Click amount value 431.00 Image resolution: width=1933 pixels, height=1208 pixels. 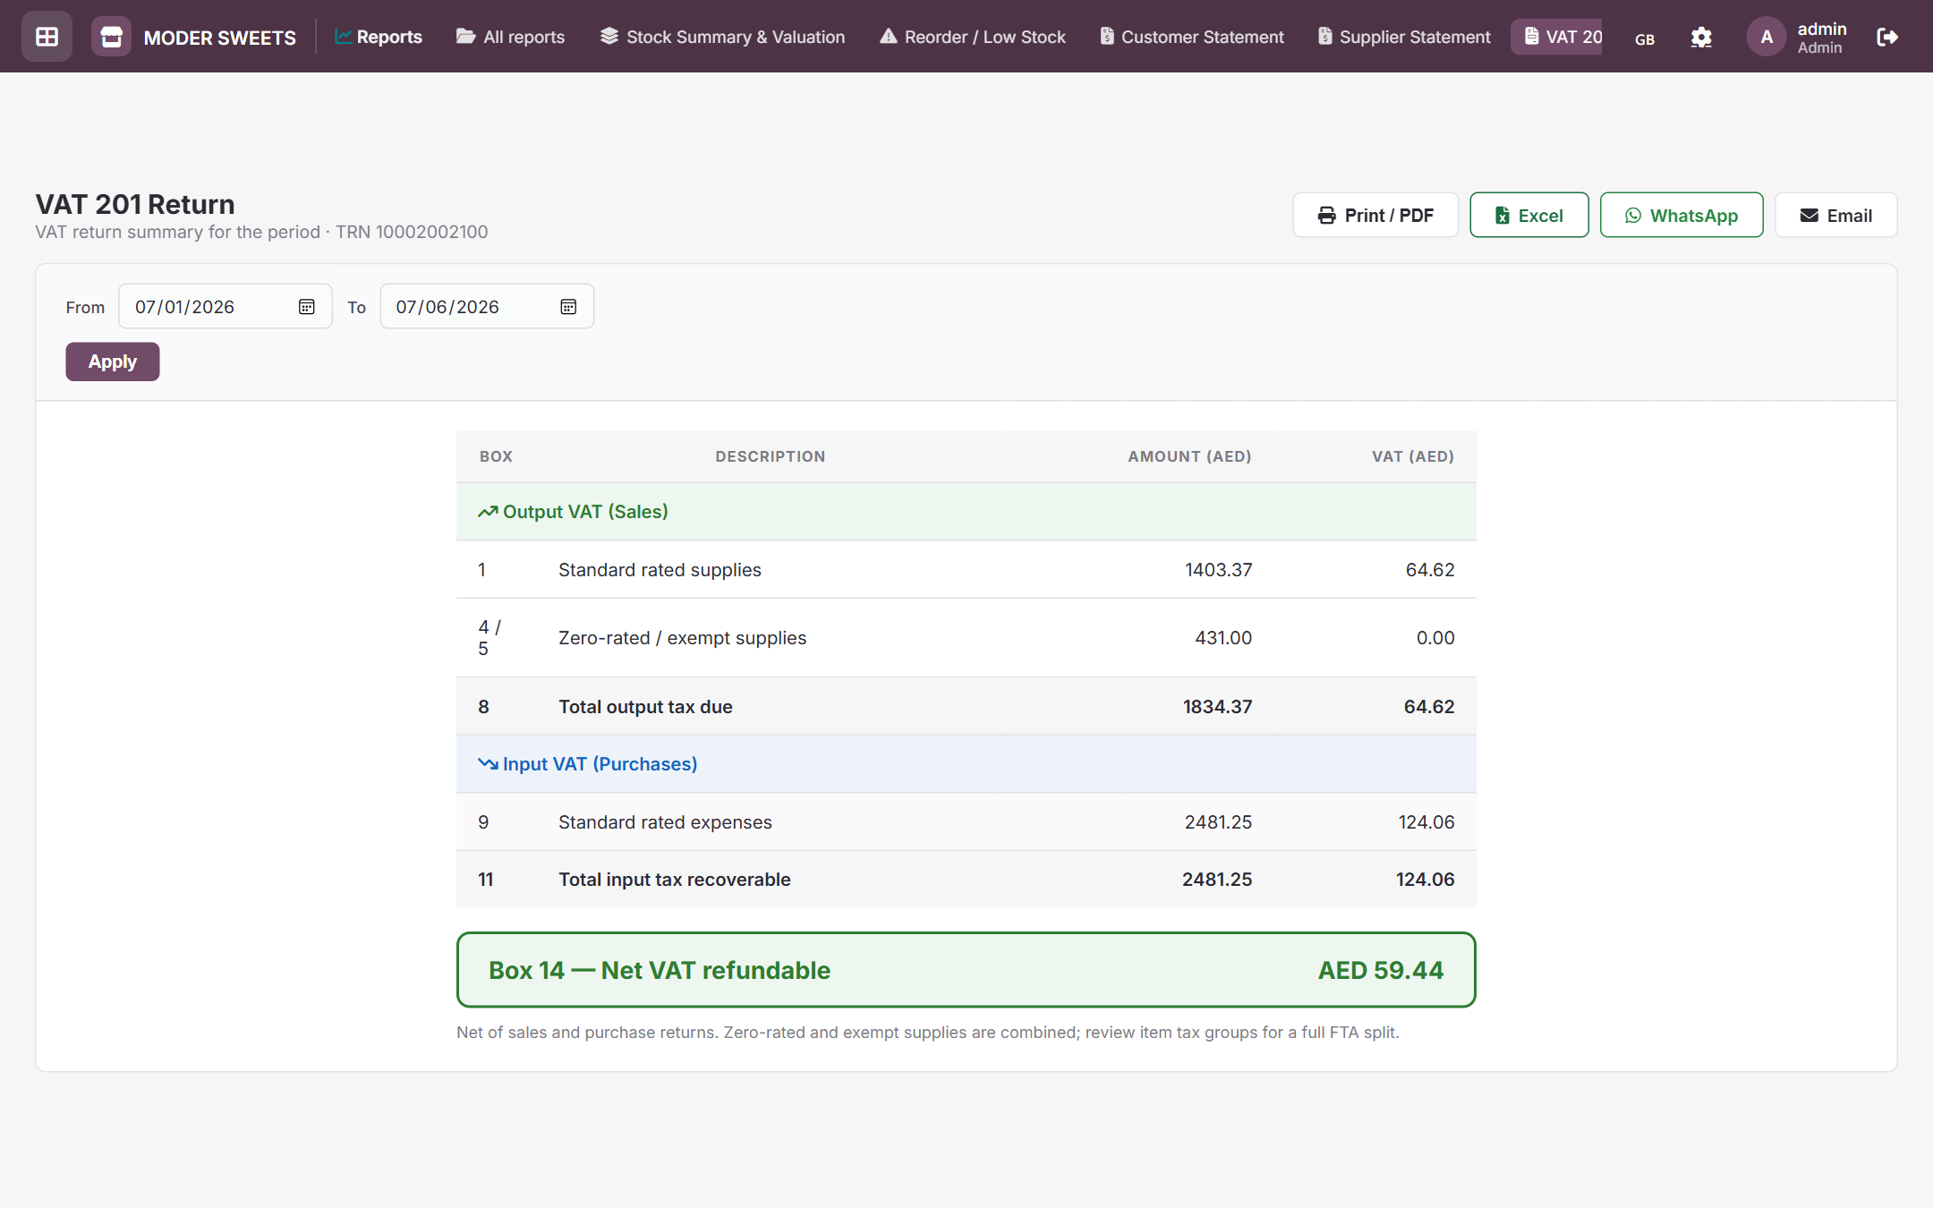pos(1223,638)
